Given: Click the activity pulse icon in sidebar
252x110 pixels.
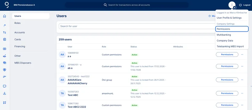Looking at the screenshot, I should (5, 77).
